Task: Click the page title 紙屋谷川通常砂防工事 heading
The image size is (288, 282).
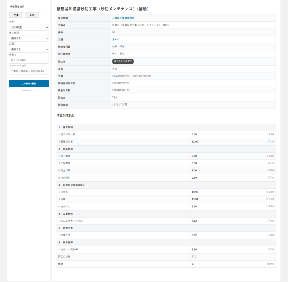Action: (103, 9)
